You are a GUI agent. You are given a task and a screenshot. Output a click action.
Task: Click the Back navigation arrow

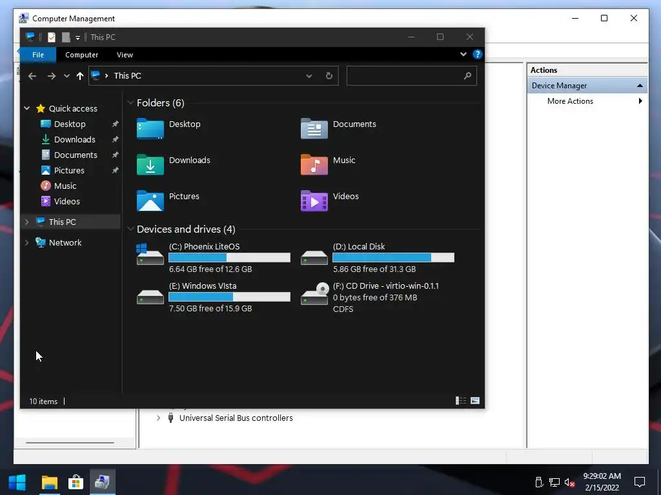(32, 76)
